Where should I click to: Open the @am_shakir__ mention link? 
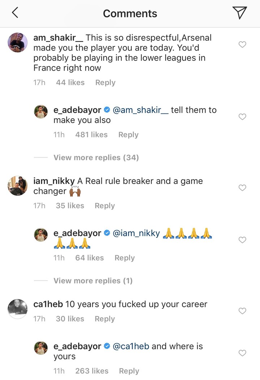[140, 110]
